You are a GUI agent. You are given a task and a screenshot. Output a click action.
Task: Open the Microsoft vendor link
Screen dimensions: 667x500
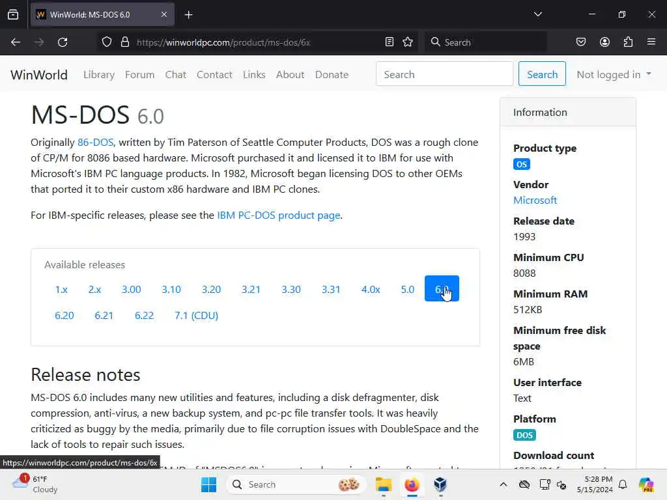coord(535,200)
